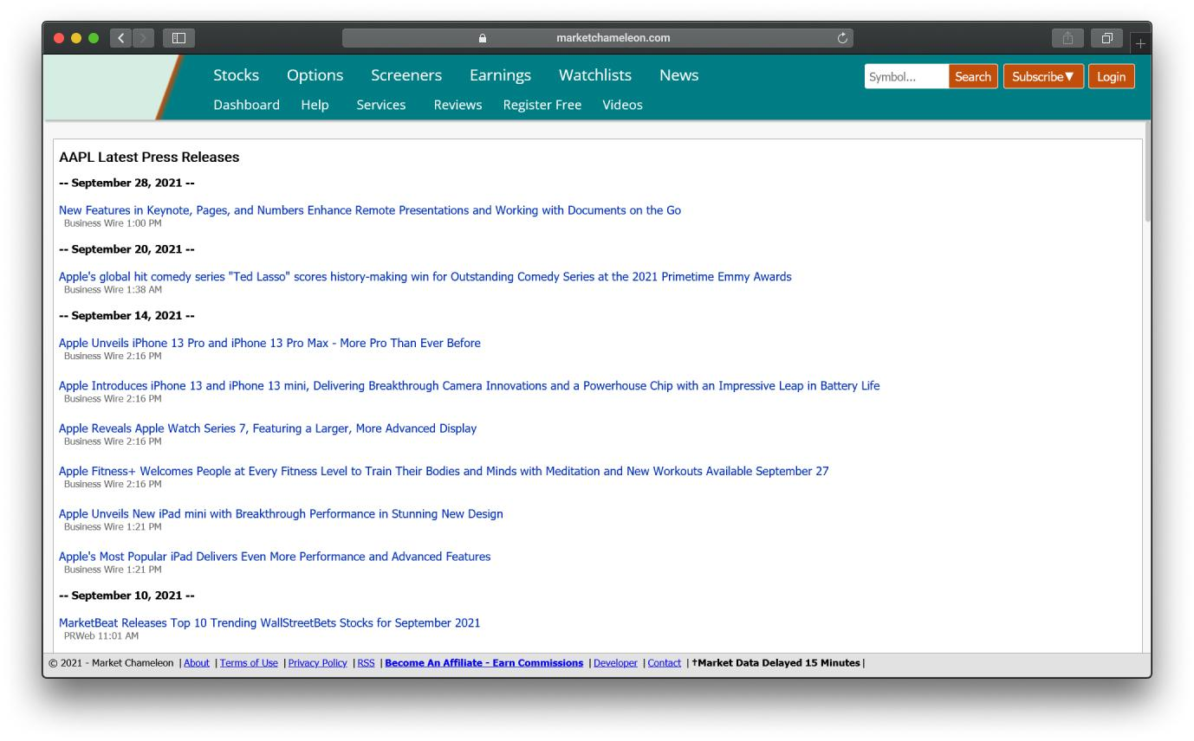Open a new tab with plus icon

(x=1140, y=43)
